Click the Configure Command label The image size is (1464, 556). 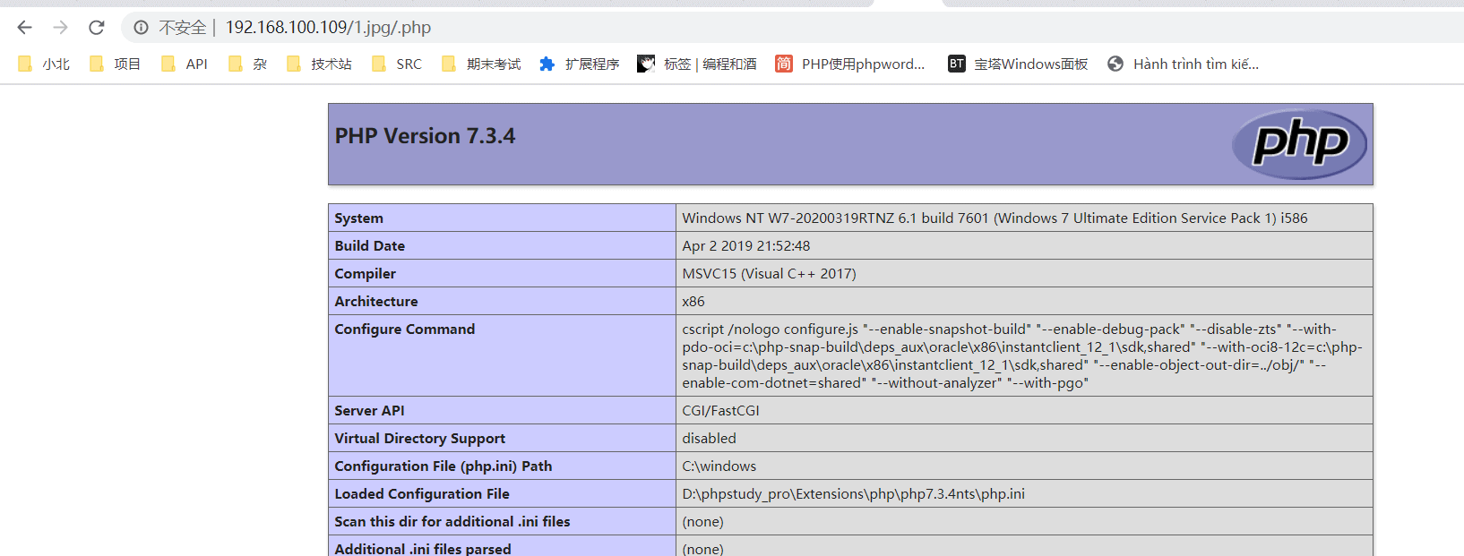coord(405,329)
